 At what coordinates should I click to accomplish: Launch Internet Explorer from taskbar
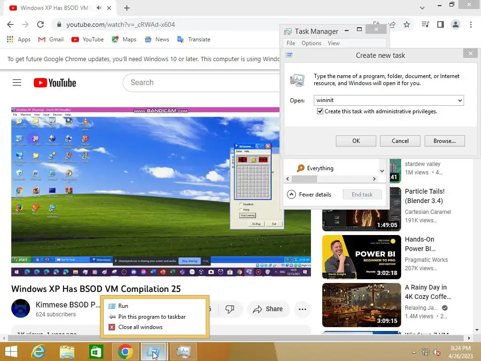pyautogui.click(x=38, y=352)
